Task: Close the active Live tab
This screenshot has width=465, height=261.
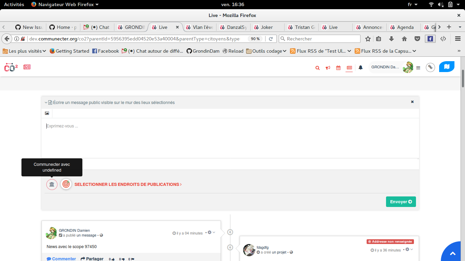Action: (177, 27)
